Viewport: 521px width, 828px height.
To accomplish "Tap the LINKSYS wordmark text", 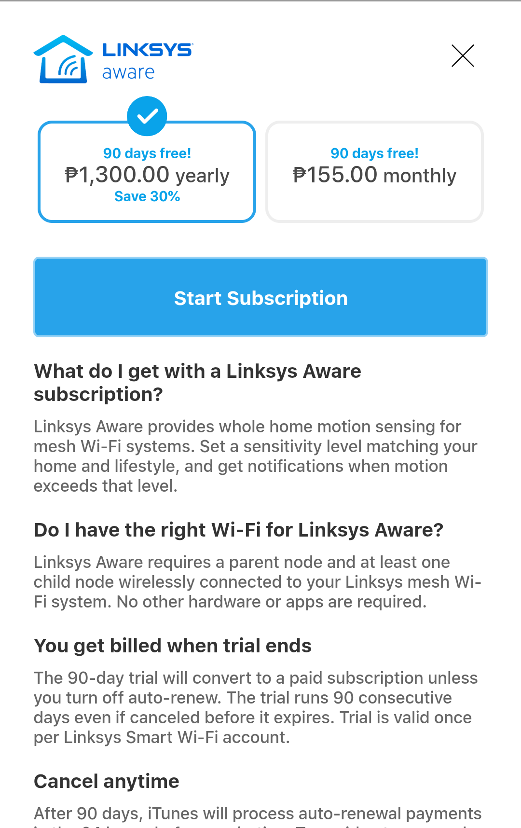I will [148, 50].
